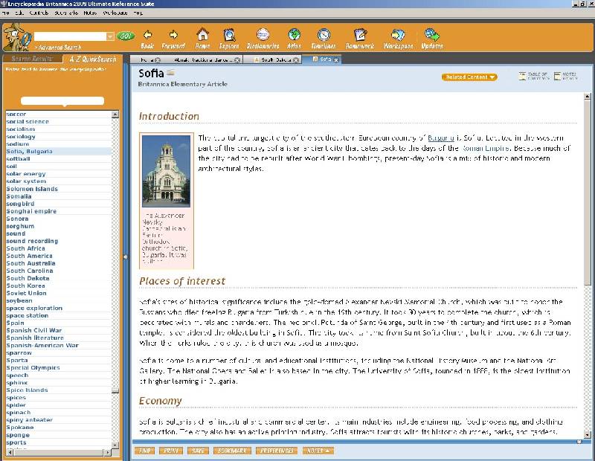This screenshot has height=461, width=595.
Task: Open the PREFERENCES button
Action: (277, 451)
